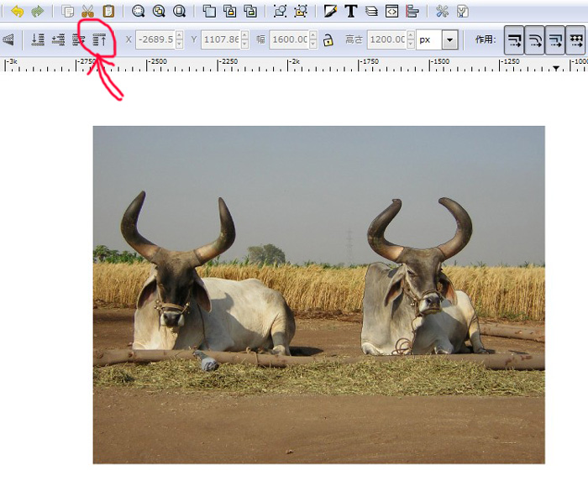Click the Paste clipboard icon
Image resolution: width=588 pixels, height=481 pixels.
[108, 12]
